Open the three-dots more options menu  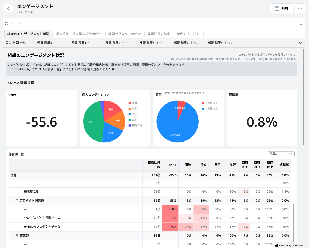[300, 8]
